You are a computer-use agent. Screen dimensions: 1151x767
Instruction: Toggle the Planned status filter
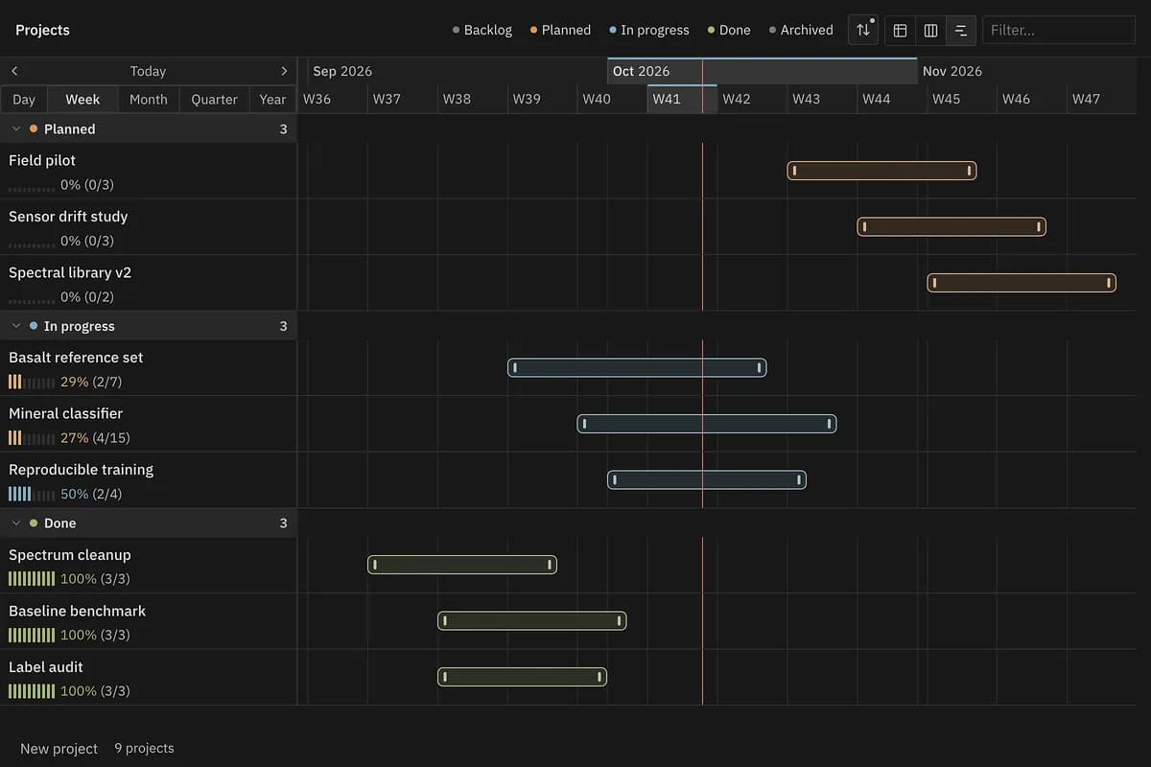tap(560, 30)
